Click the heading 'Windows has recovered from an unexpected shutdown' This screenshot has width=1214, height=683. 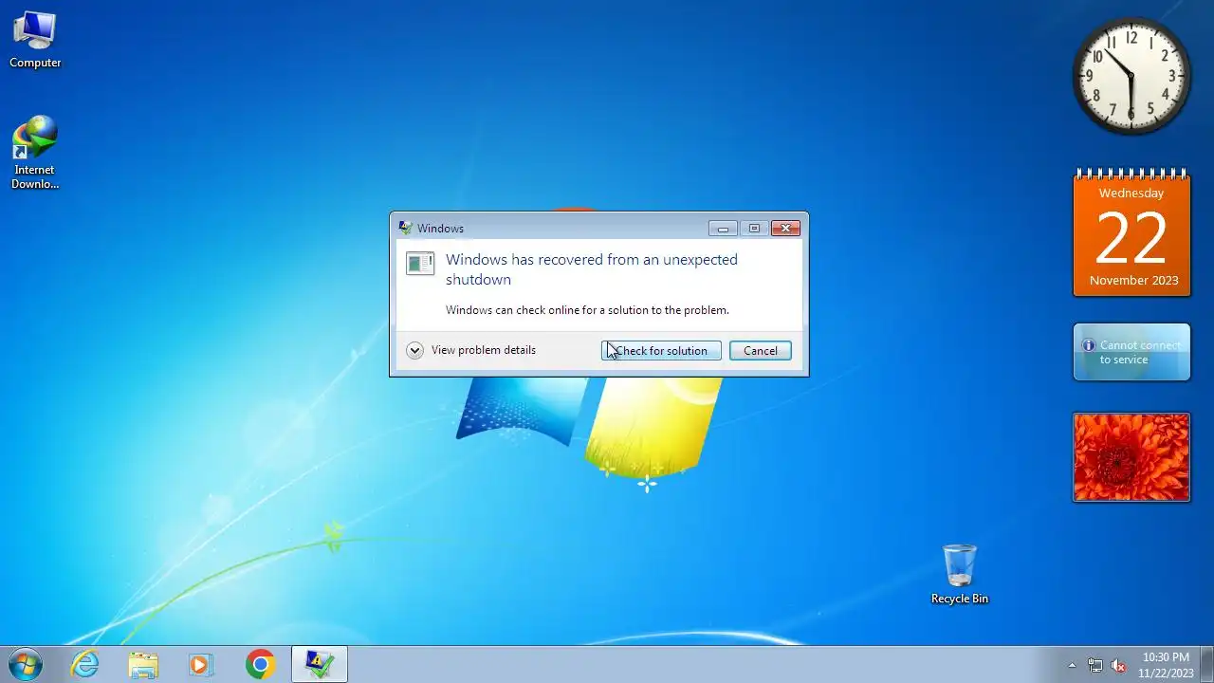(592, 269)
